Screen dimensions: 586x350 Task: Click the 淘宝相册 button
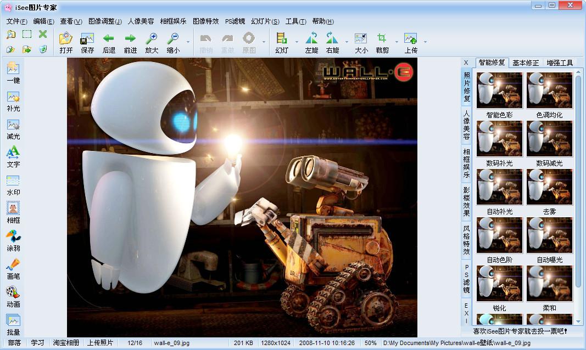66,342
